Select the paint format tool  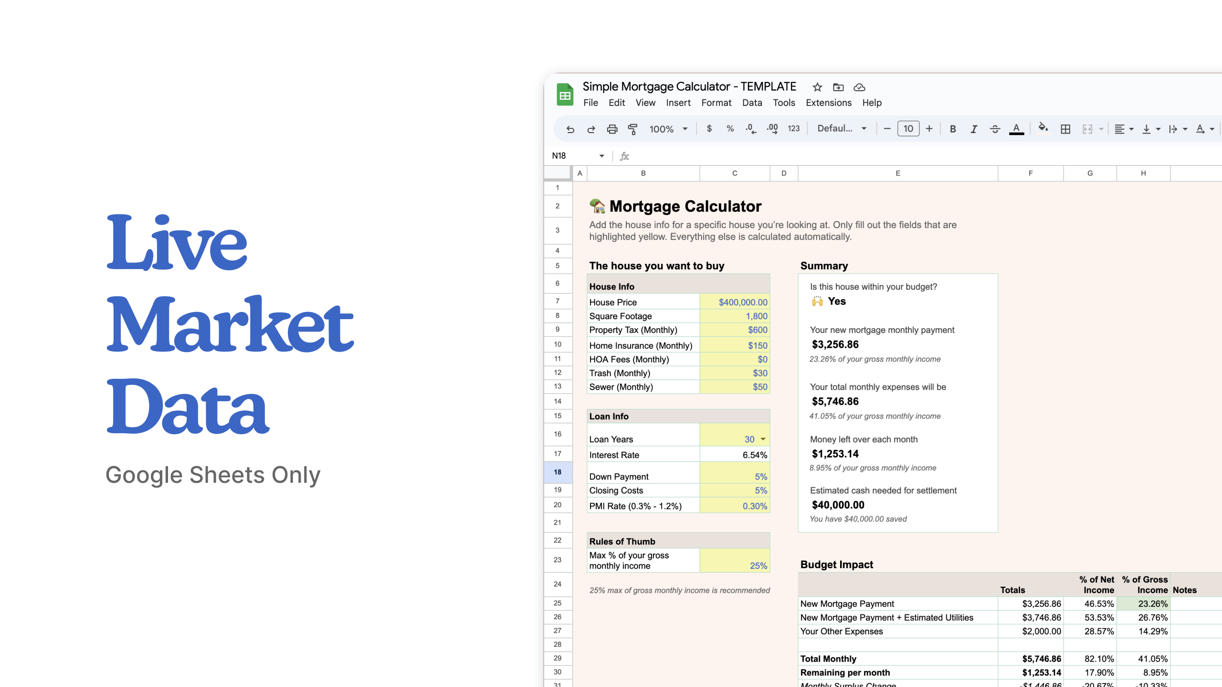[633, 129]
